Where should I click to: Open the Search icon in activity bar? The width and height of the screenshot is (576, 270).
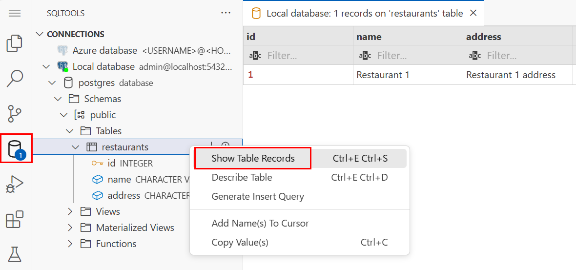[x=15, y=78]
